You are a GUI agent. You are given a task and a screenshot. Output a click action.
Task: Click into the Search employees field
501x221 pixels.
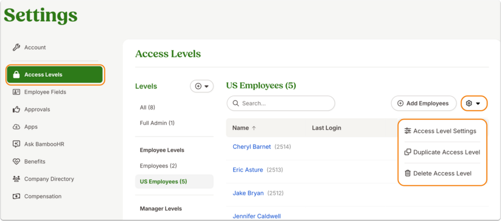[x=281, y=103]
